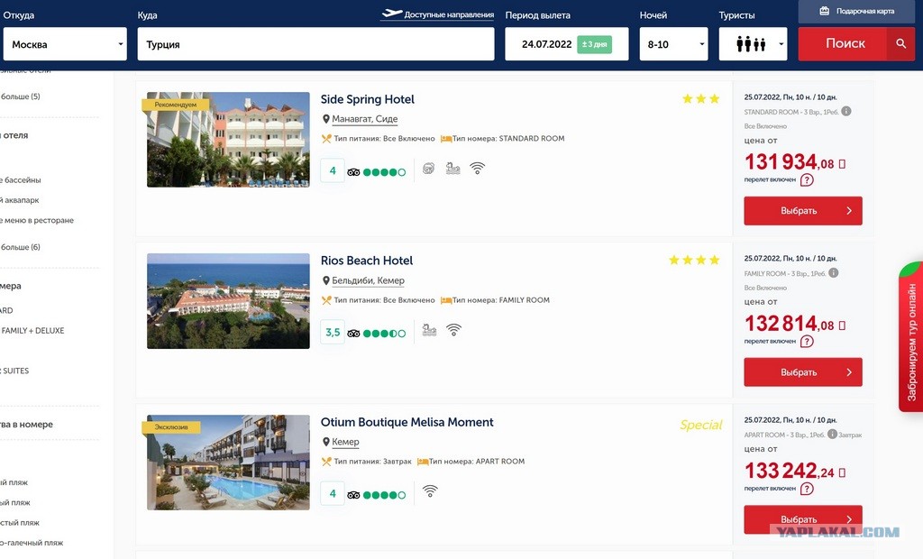Viewport: 923px width, 559px height.
Task: Click the question mark under the 133 242 price
Action: click(807, 489)
